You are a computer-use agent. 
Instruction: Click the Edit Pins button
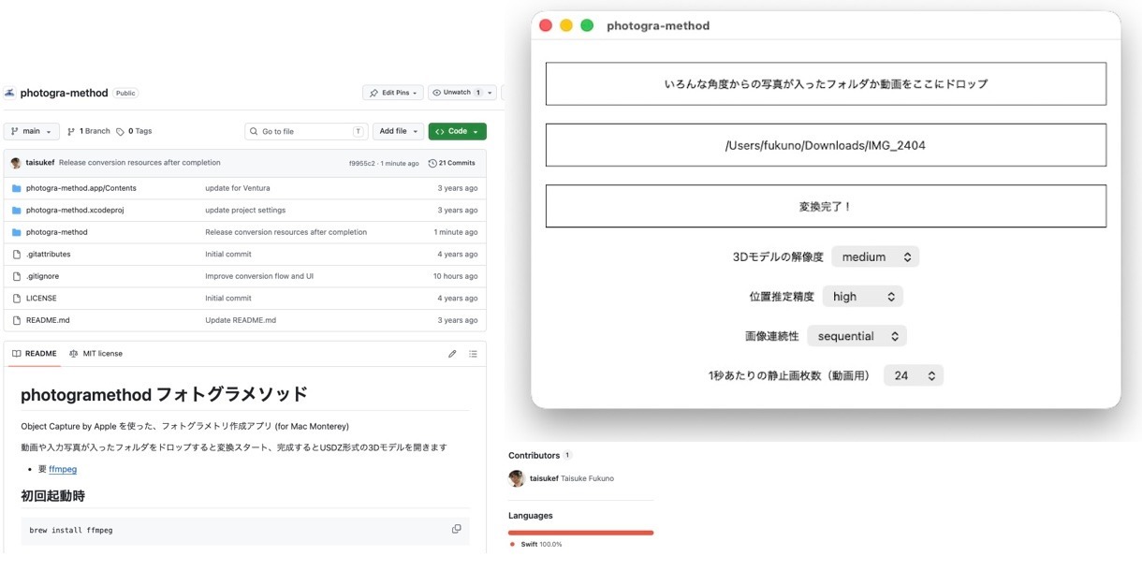click(393, 93)
